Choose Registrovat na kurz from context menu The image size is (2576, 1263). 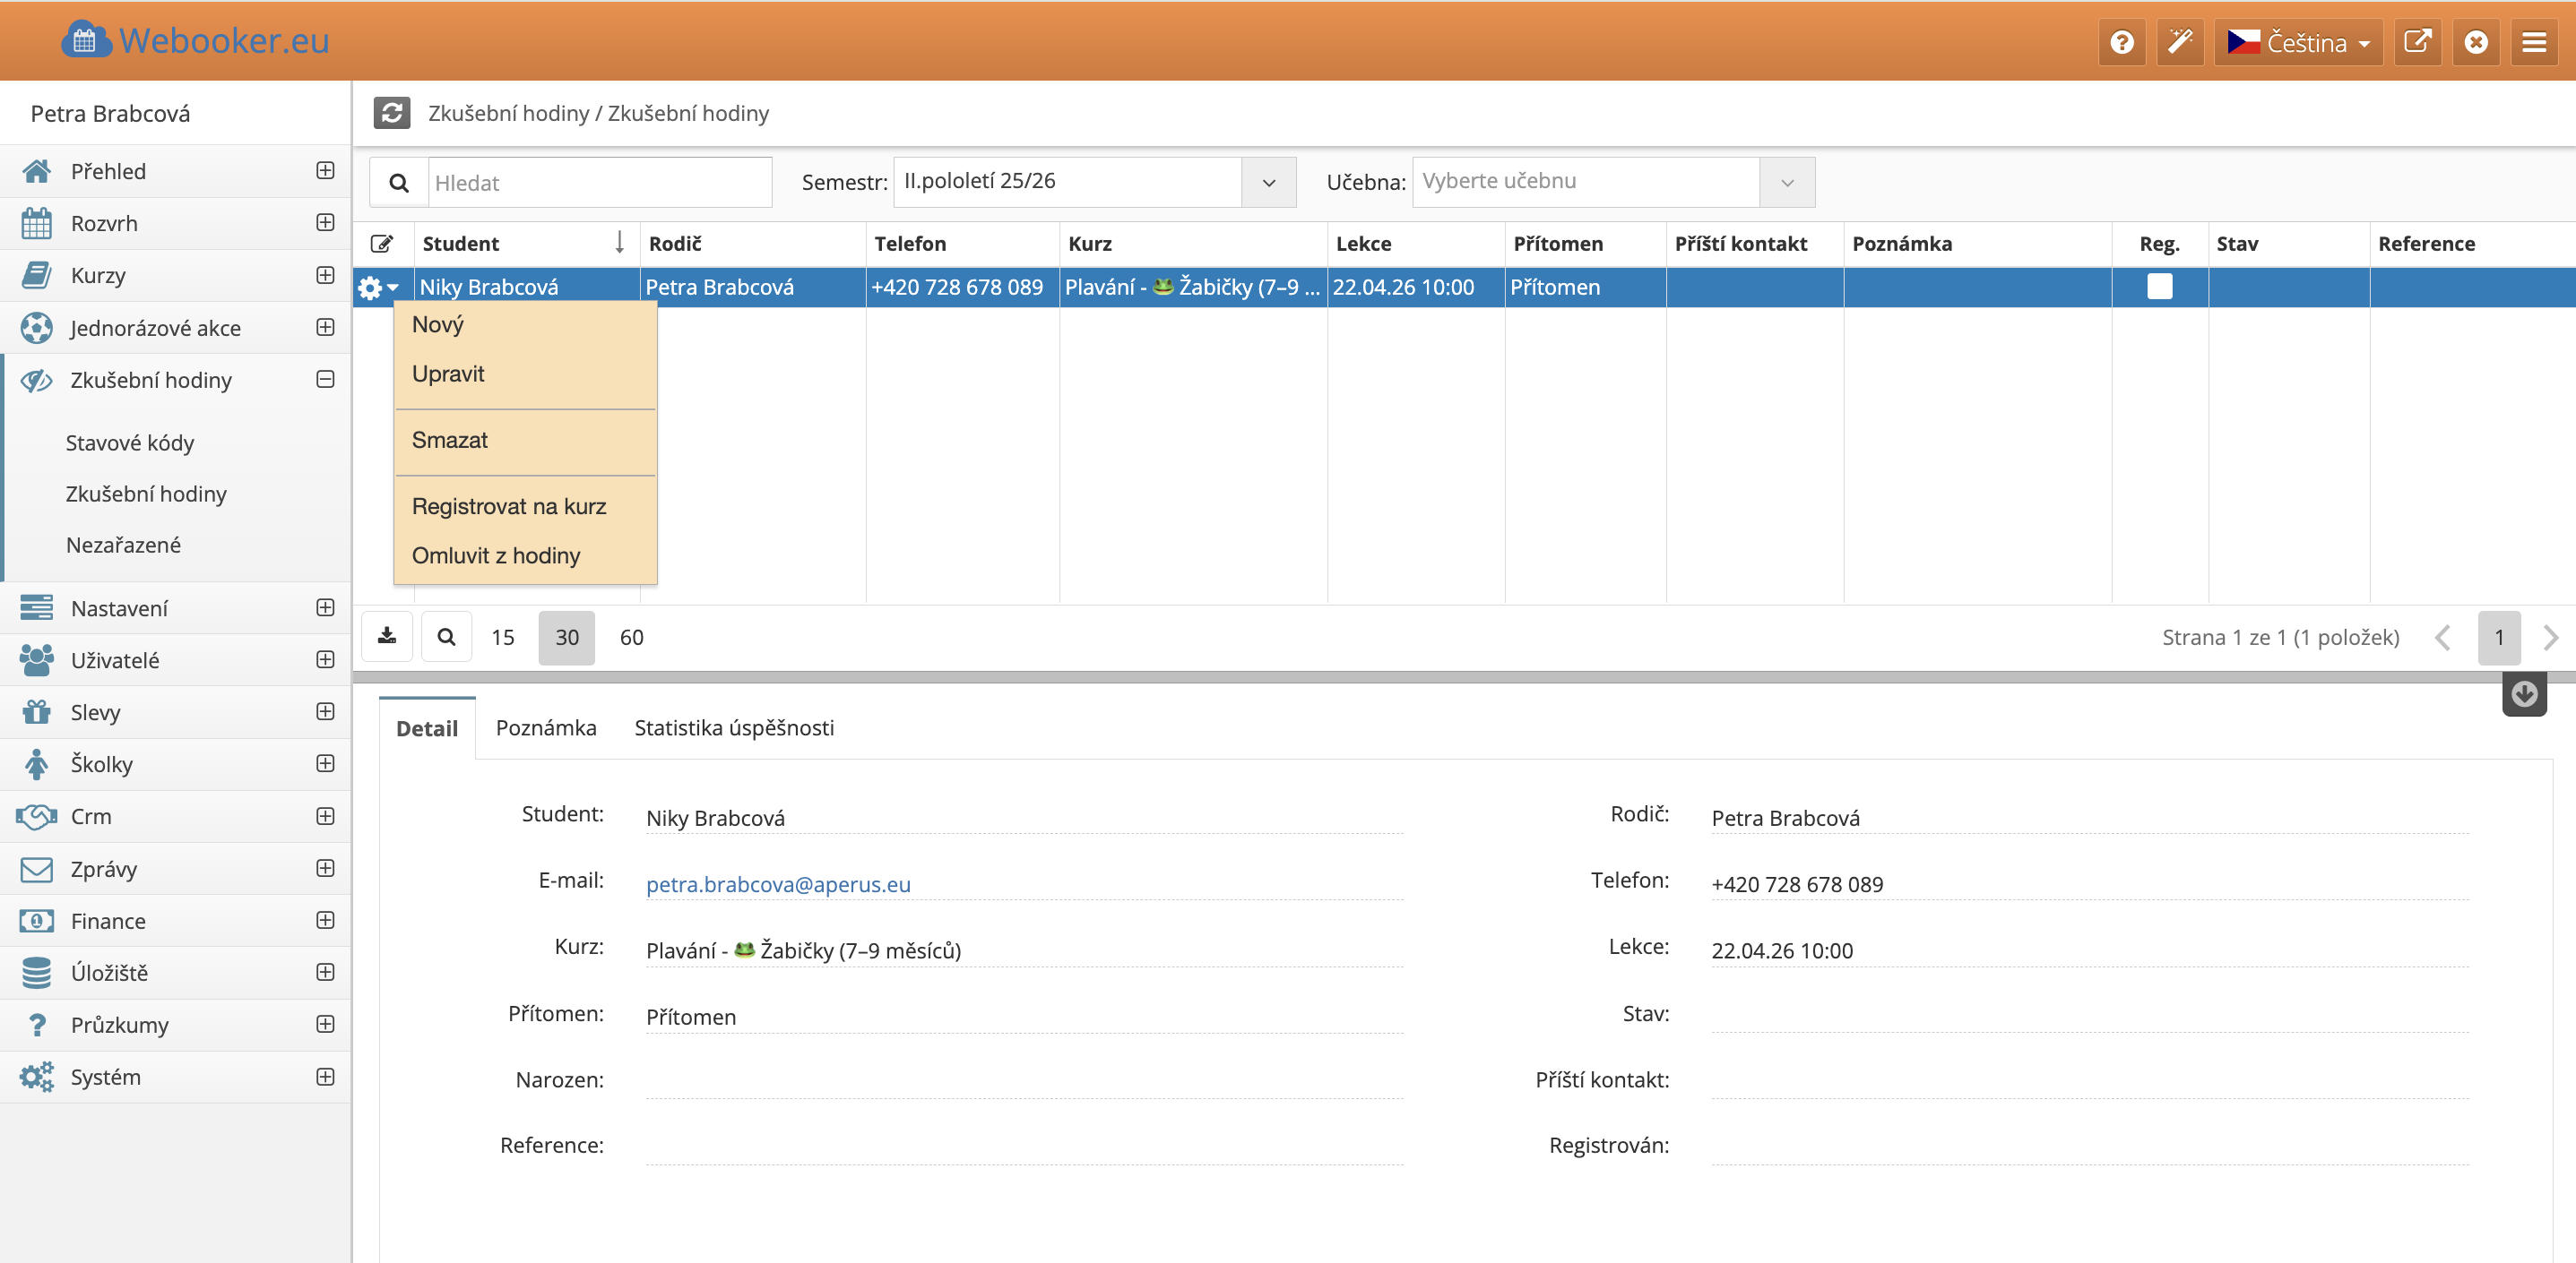point(508,507)
